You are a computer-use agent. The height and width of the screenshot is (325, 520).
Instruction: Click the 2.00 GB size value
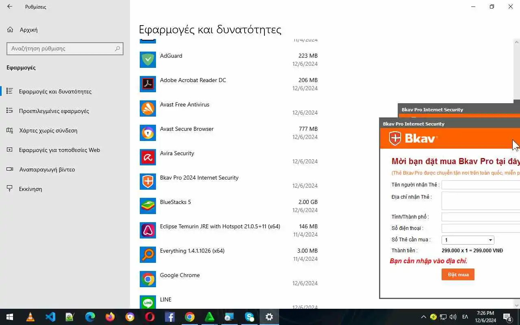pos(308,202)
